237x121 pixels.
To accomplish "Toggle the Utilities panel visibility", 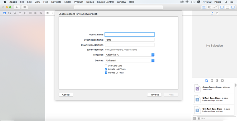I will 233,7.
